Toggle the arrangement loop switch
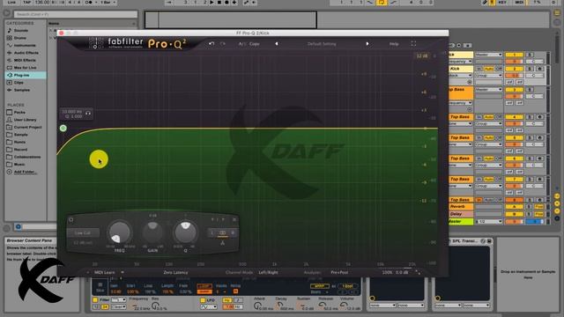Image resolution: width=564 pixels, height=317 pixels. [382, 3]
